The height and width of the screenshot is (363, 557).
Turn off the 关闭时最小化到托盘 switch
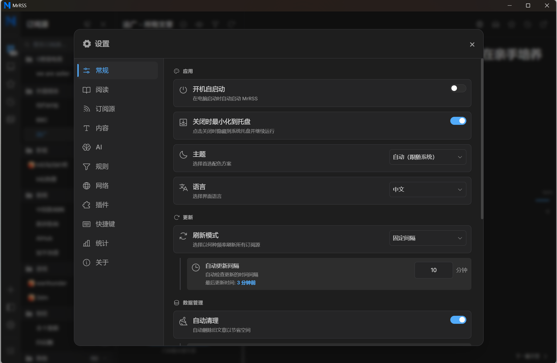point(458,121)
